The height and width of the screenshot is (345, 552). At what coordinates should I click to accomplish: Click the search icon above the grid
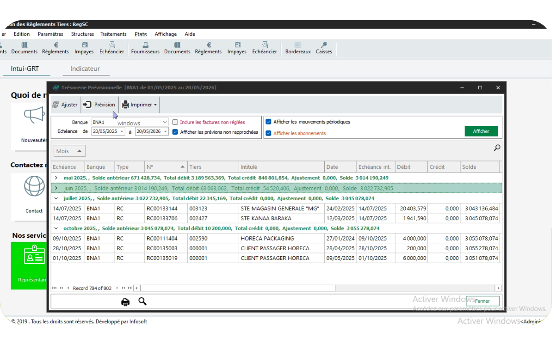point(497,148)
